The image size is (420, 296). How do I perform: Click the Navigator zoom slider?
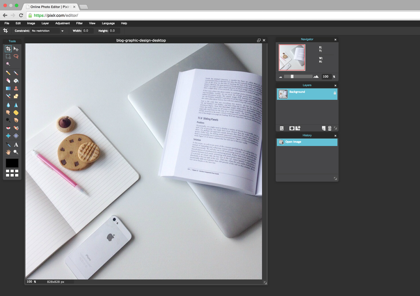[293, 76]
